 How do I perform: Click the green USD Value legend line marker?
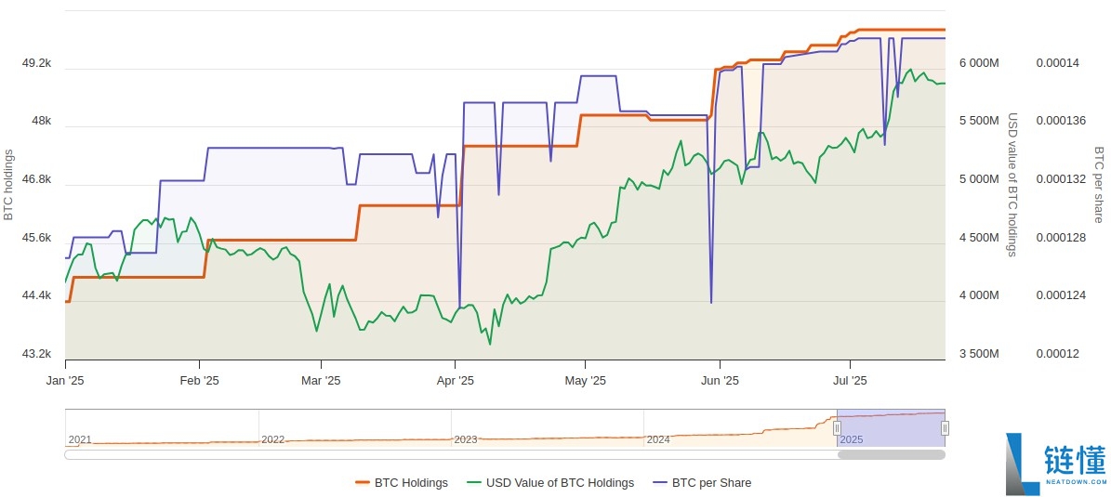[x=474, y=483]
